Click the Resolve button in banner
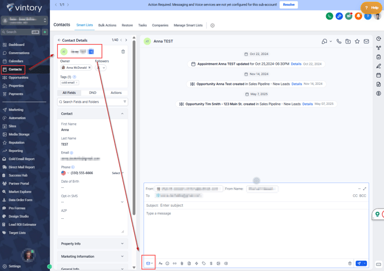 pyautogui.click(x=289, y=5)
